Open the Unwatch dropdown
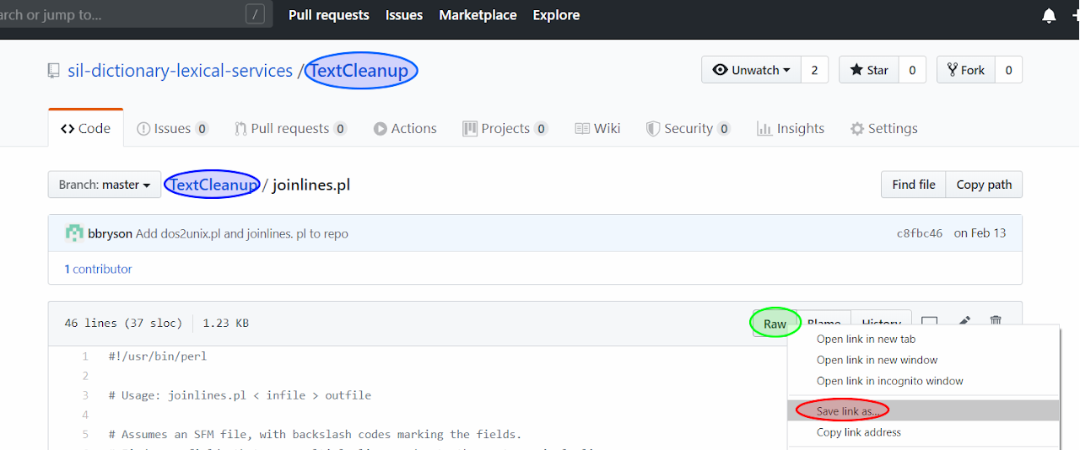Image resolution: width=1080 pixels, height=450 pixels. pyautogui.click(x=751, y=70)
